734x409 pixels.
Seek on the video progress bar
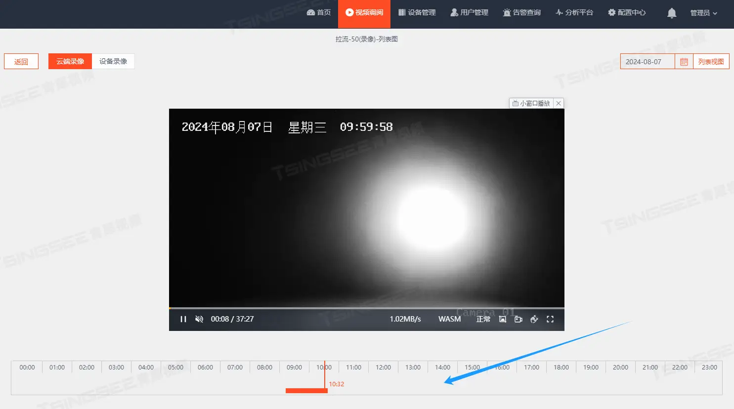pyautogui.click(x=367, y=308)
